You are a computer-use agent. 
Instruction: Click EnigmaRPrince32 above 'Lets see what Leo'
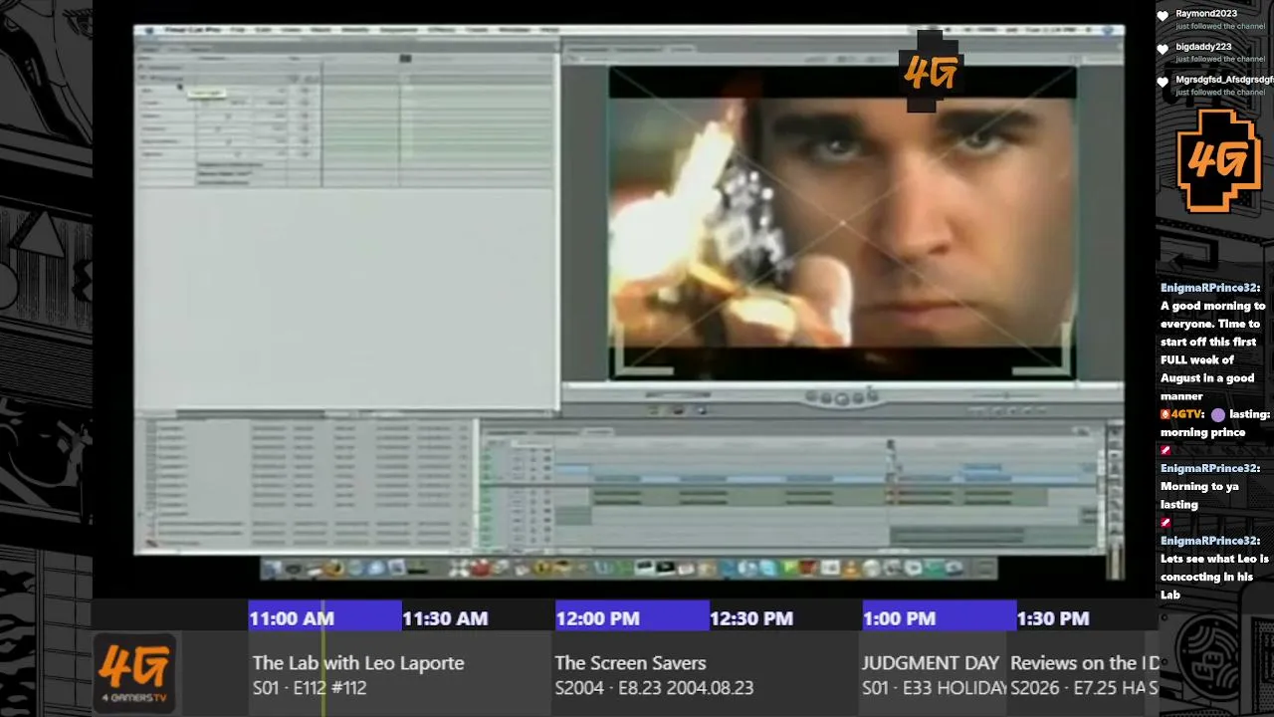pos(1209,541)
